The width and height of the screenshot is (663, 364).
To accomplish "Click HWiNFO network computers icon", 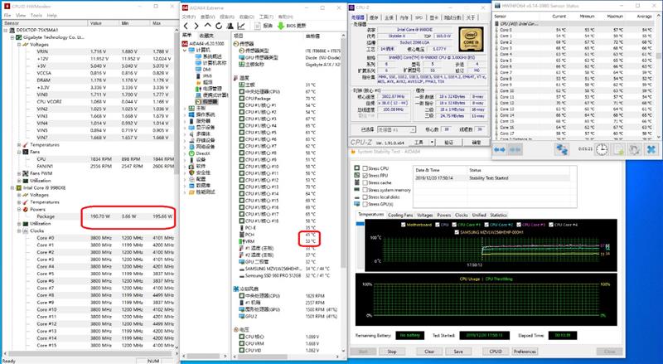I will click(562, 149).
